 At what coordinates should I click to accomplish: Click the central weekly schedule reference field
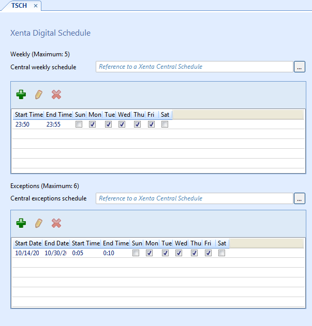tap(194, 67)
